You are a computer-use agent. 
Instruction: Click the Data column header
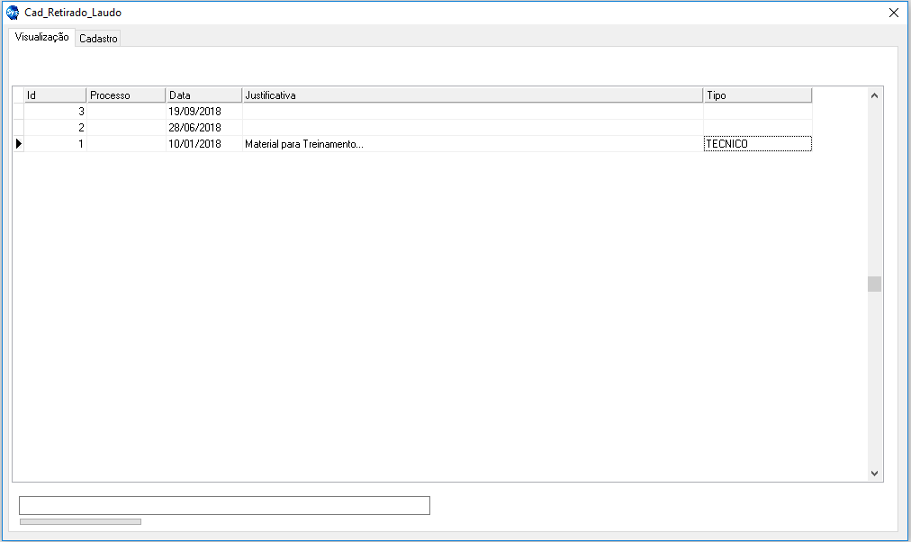203,95
